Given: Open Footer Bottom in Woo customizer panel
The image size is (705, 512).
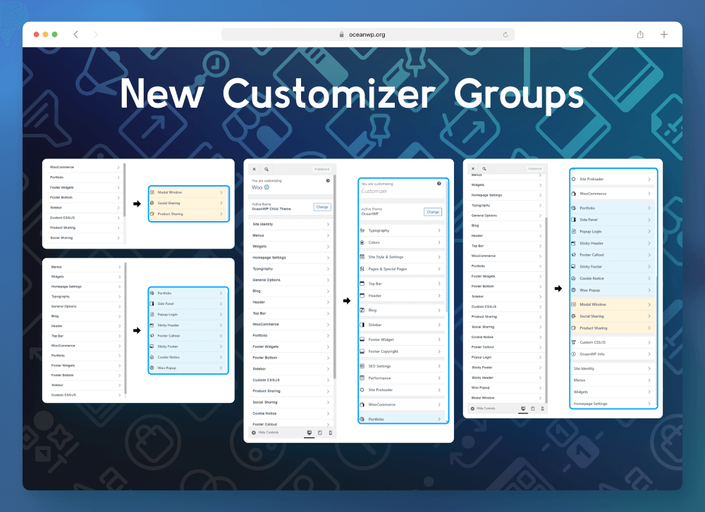Looking at the screenshot, I should click(291, 358).
